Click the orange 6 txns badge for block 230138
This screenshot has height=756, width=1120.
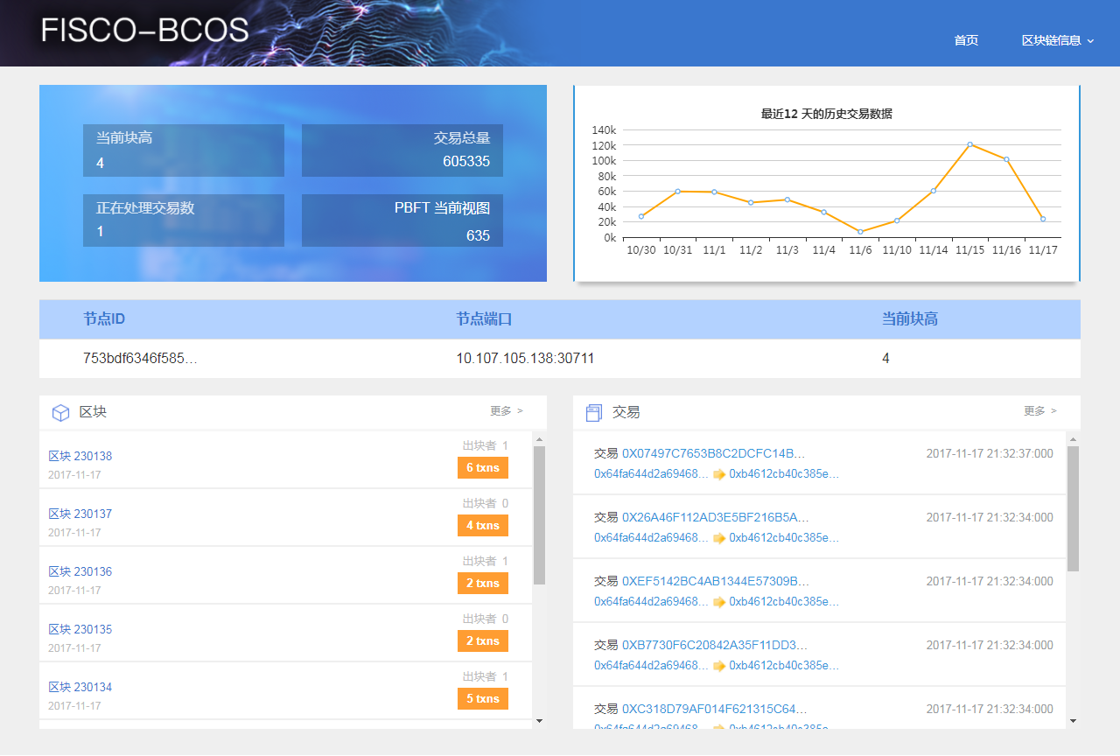[482, 467]
